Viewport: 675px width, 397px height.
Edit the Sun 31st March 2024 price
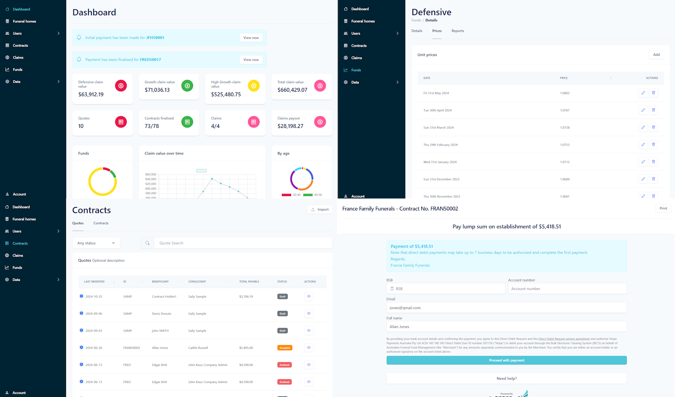(x=643, y=127)
